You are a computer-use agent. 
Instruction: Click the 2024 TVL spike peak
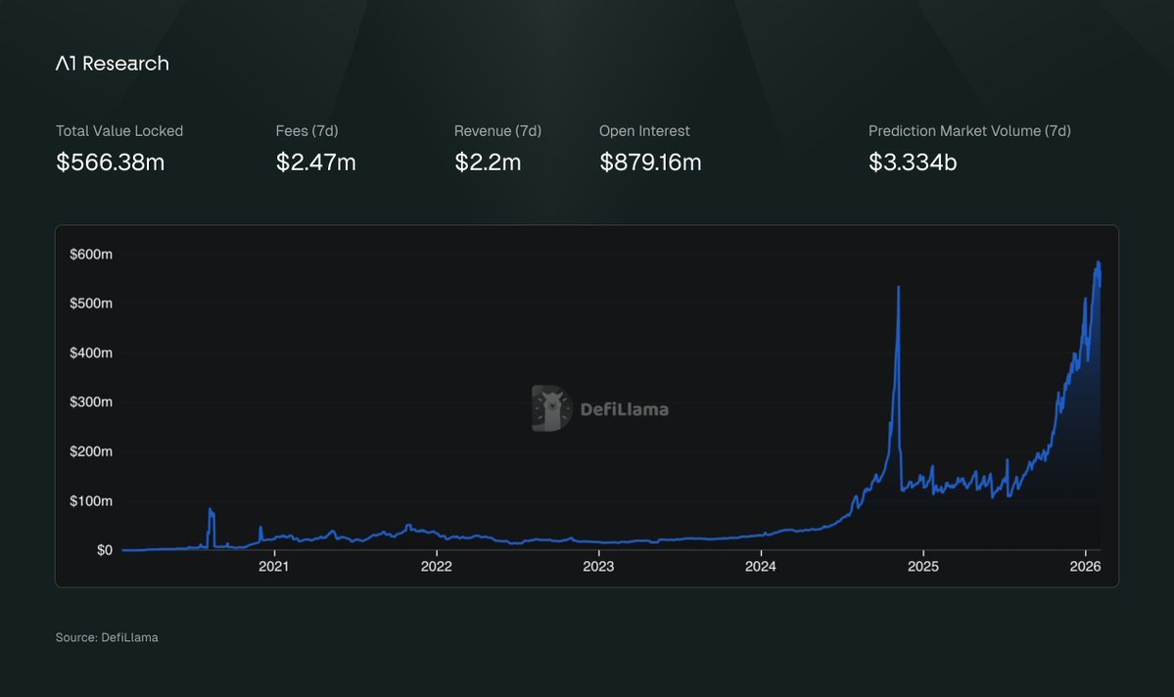(x=899, y=287)
